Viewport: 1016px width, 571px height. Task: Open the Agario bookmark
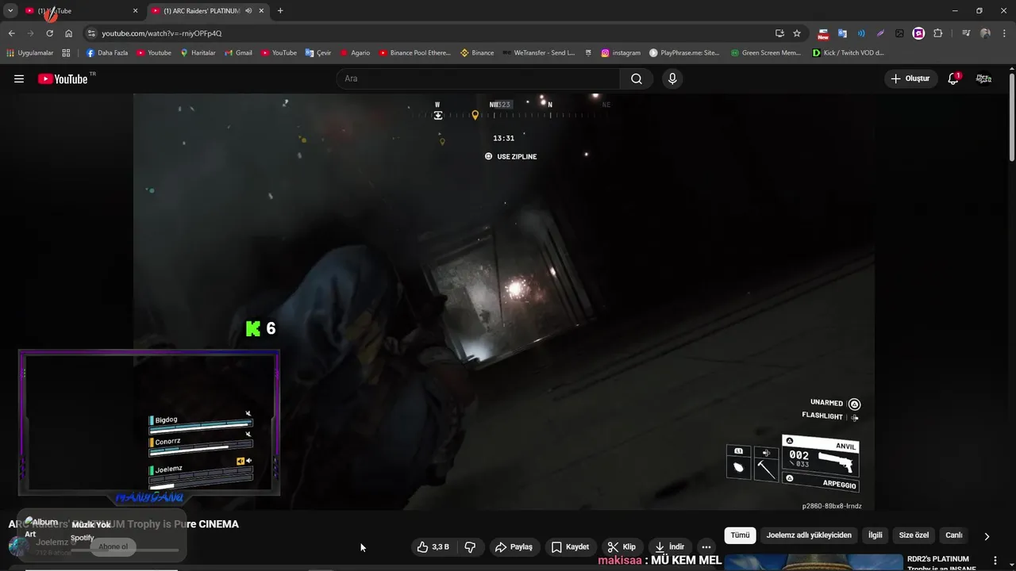pyautogui.click(x=355, y=53)
